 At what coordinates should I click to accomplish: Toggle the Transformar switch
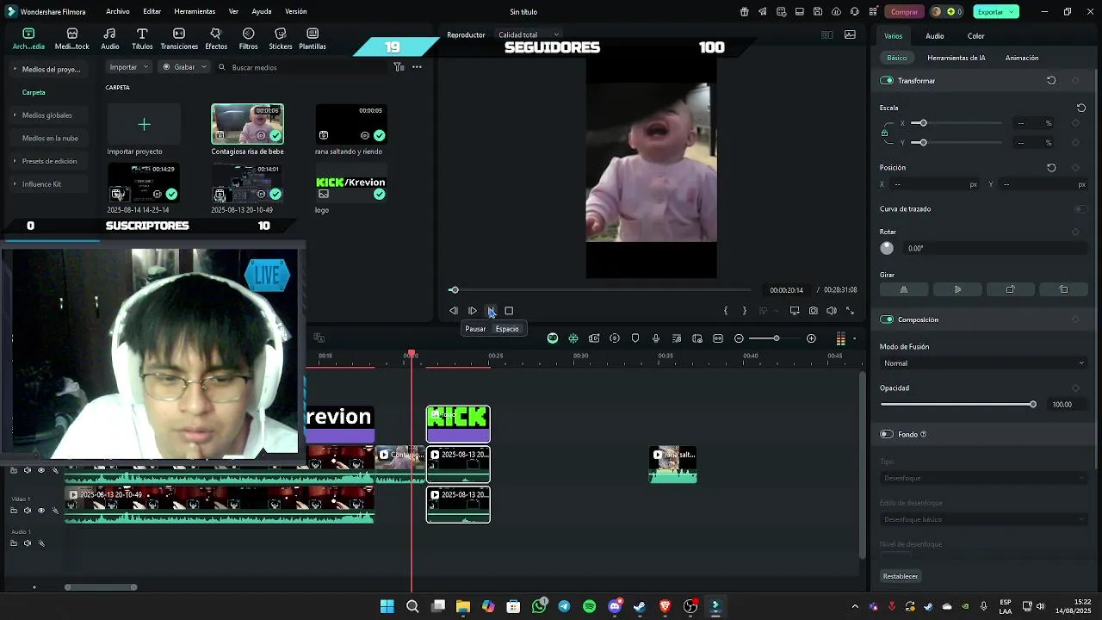[x=887, y=80]
